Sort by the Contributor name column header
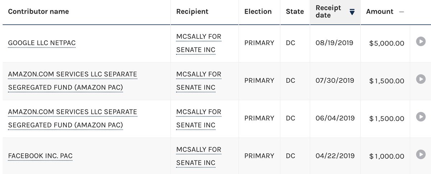Image resolution: width=431 pixels, height=174 pixels. tap(38, 11)
